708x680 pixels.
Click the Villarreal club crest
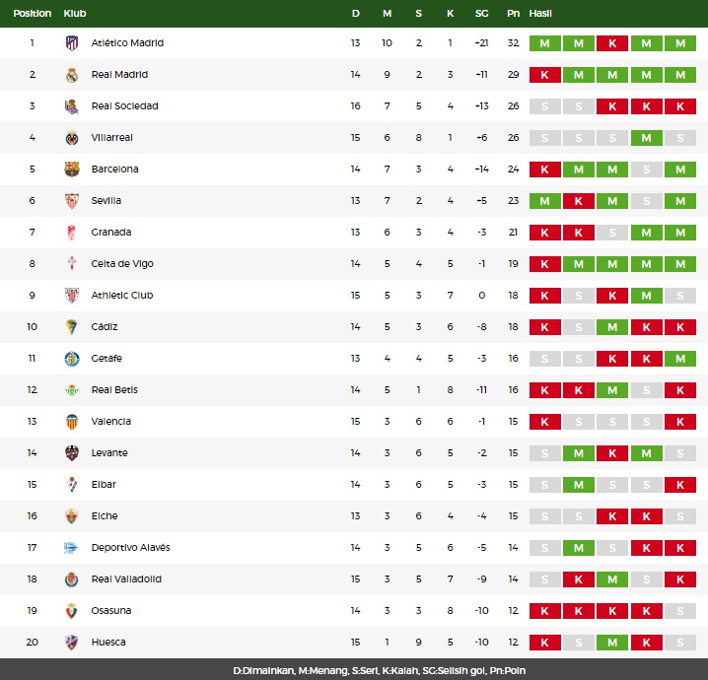click(x=72, y=138)
